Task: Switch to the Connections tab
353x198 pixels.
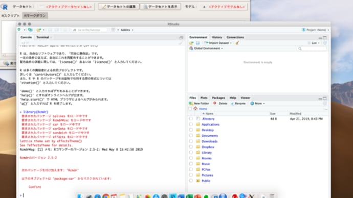Action: pyautogui.click(x=235, y=37)
